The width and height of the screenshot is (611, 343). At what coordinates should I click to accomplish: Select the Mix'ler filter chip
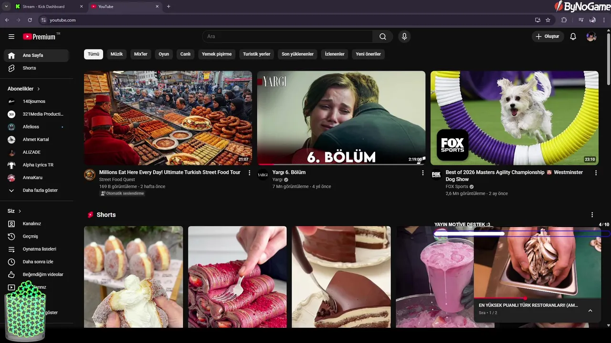coord(141,54)
